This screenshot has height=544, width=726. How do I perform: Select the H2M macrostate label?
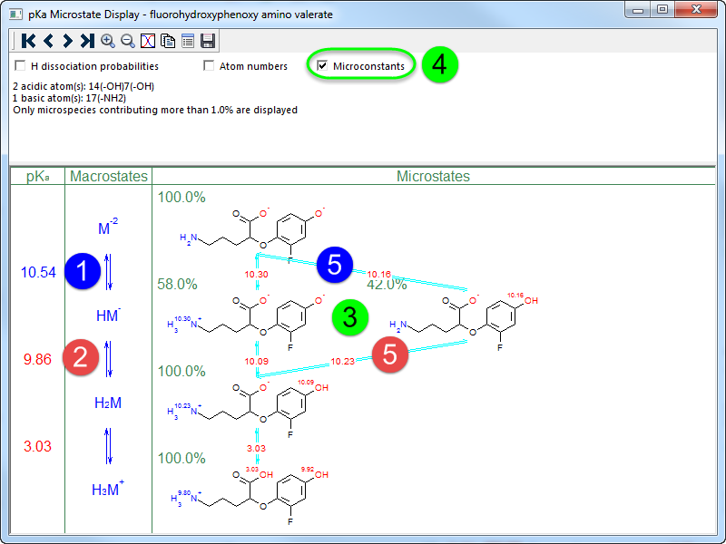click(x=108, y=403)
